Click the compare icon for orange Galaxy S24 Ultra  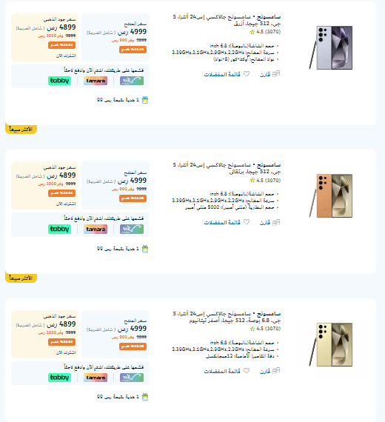click(276, 222)
